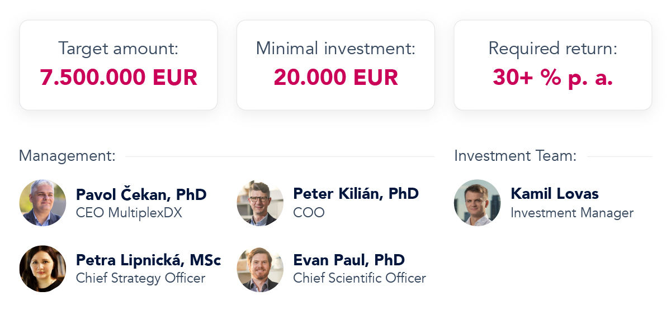Click the Chief Scientific Officer subtitle
Image resolution: width=671 pixels, height=315 pixels.
tap(359, 278)
